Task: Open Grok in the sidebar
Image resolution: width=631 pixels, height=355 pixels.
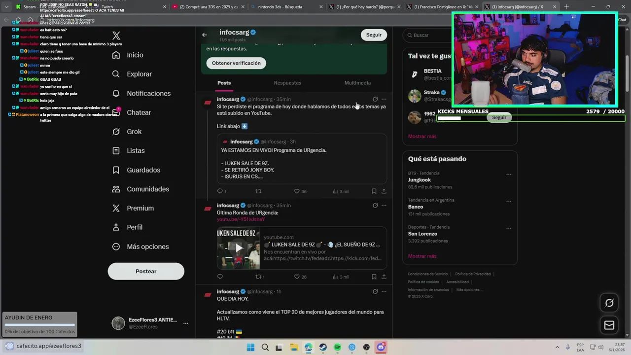Action: (127, 132)
